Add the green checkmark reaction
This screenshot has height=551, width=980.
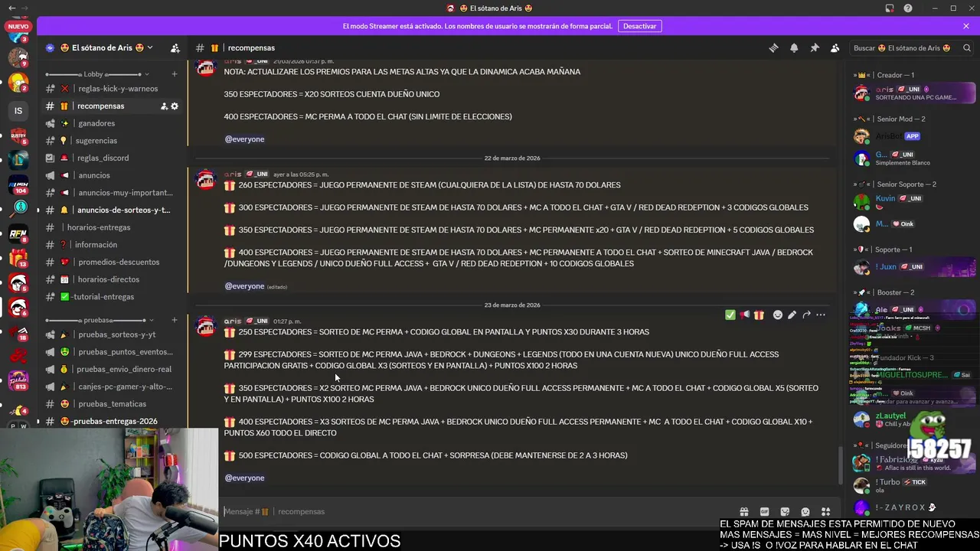tap(730, 315)
